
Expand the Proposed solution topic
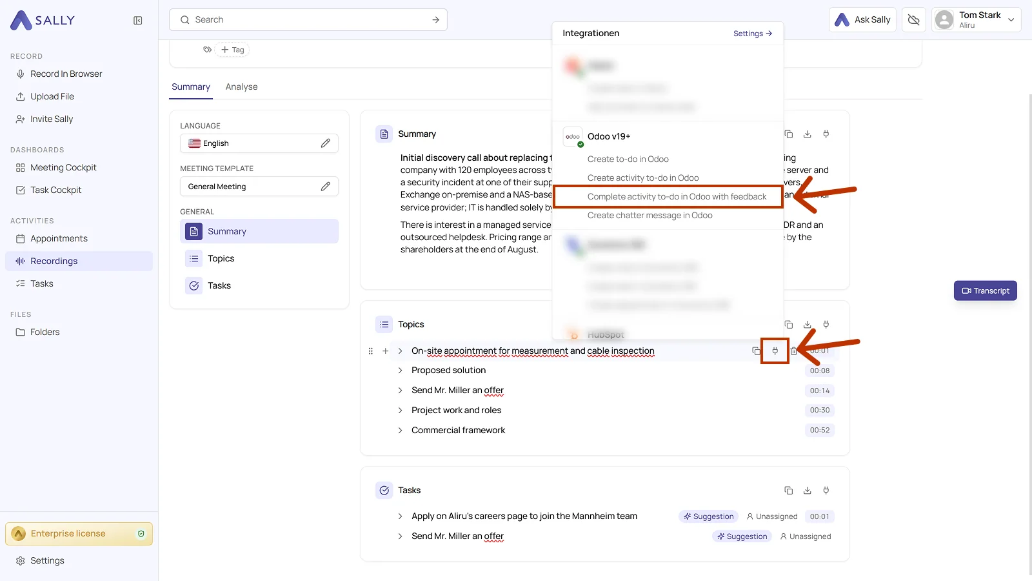[400, 371]
